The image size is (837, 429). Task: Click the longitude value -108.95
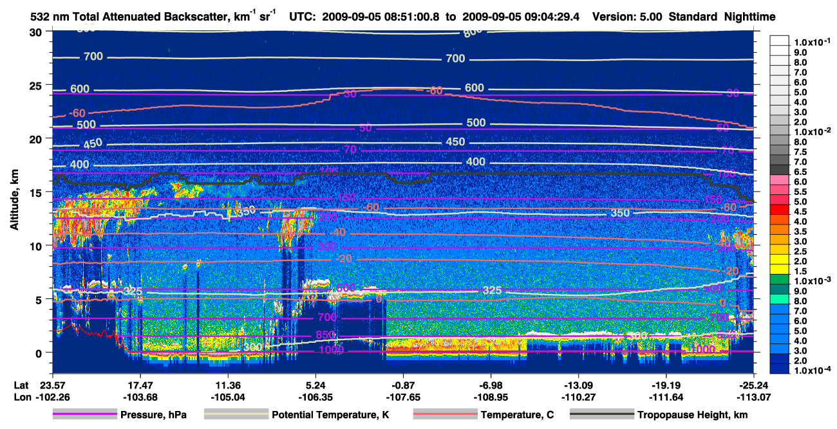pyautogui.click(x=491, y=397)
